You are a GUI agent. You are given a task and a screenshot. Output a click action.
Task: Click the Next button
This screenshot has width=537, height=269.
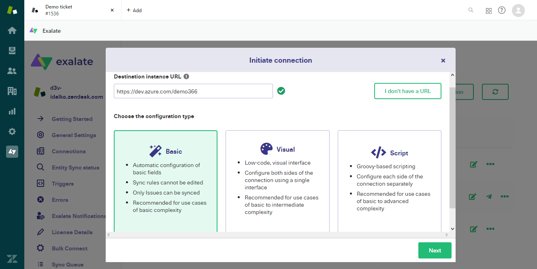435,250
